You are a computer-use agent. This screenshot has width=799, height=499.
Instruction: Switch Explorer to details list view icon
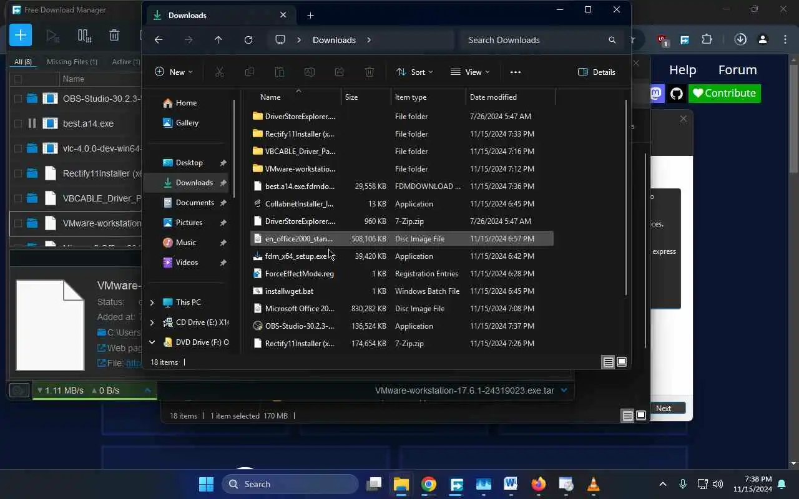pos(608,362)
